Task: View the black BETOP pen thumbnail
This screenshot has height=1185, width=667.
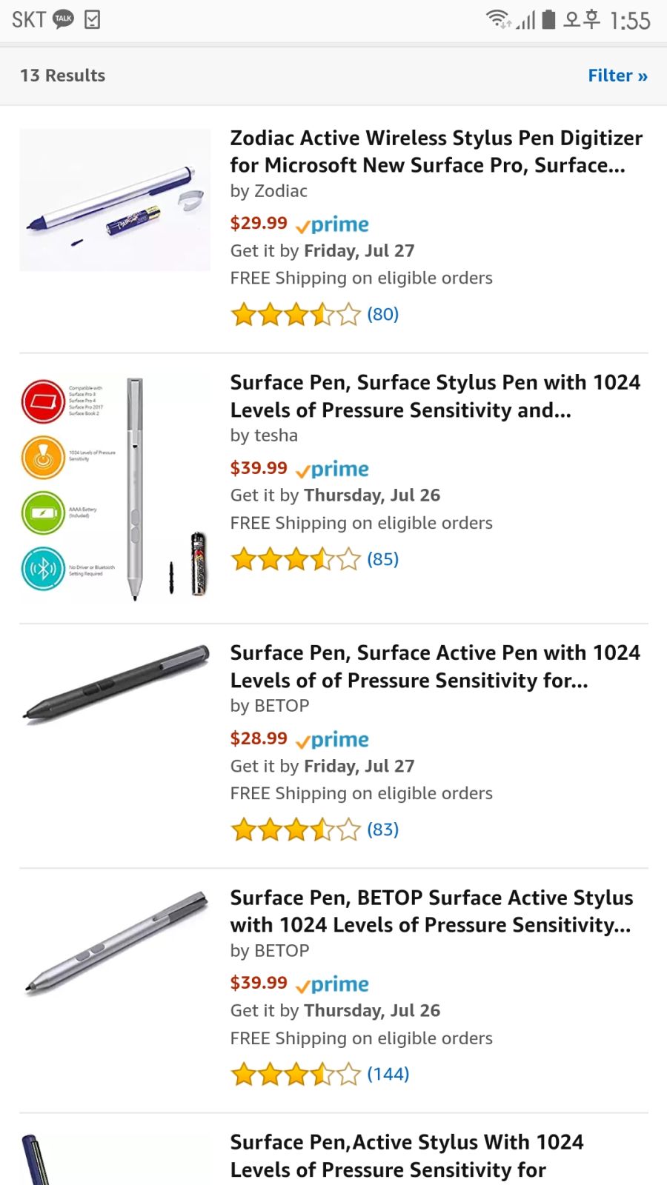Action: (115, 683)
